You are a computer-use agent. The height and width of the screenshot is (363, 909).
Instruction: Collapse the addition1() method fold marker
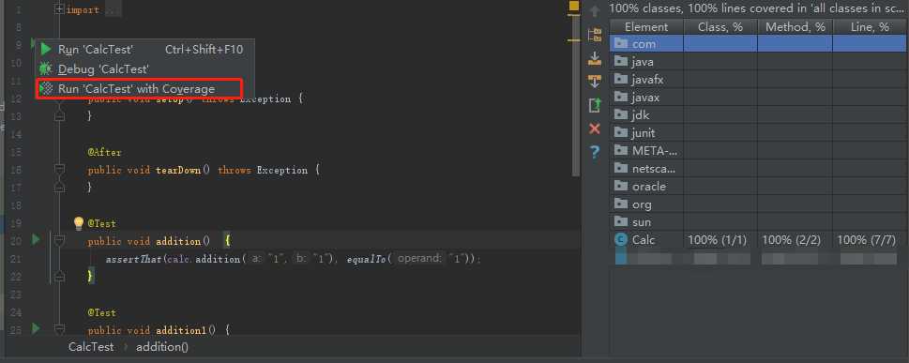click(59, 330)
